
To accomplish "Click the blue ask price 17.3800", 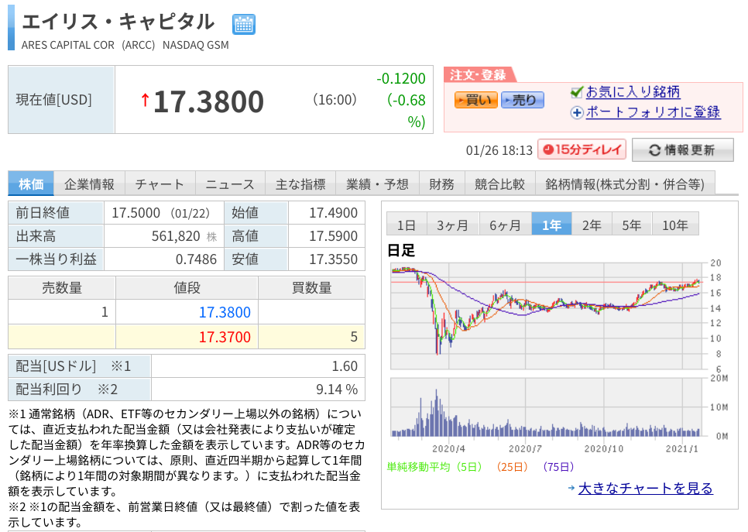I will (x=225, y=312).
